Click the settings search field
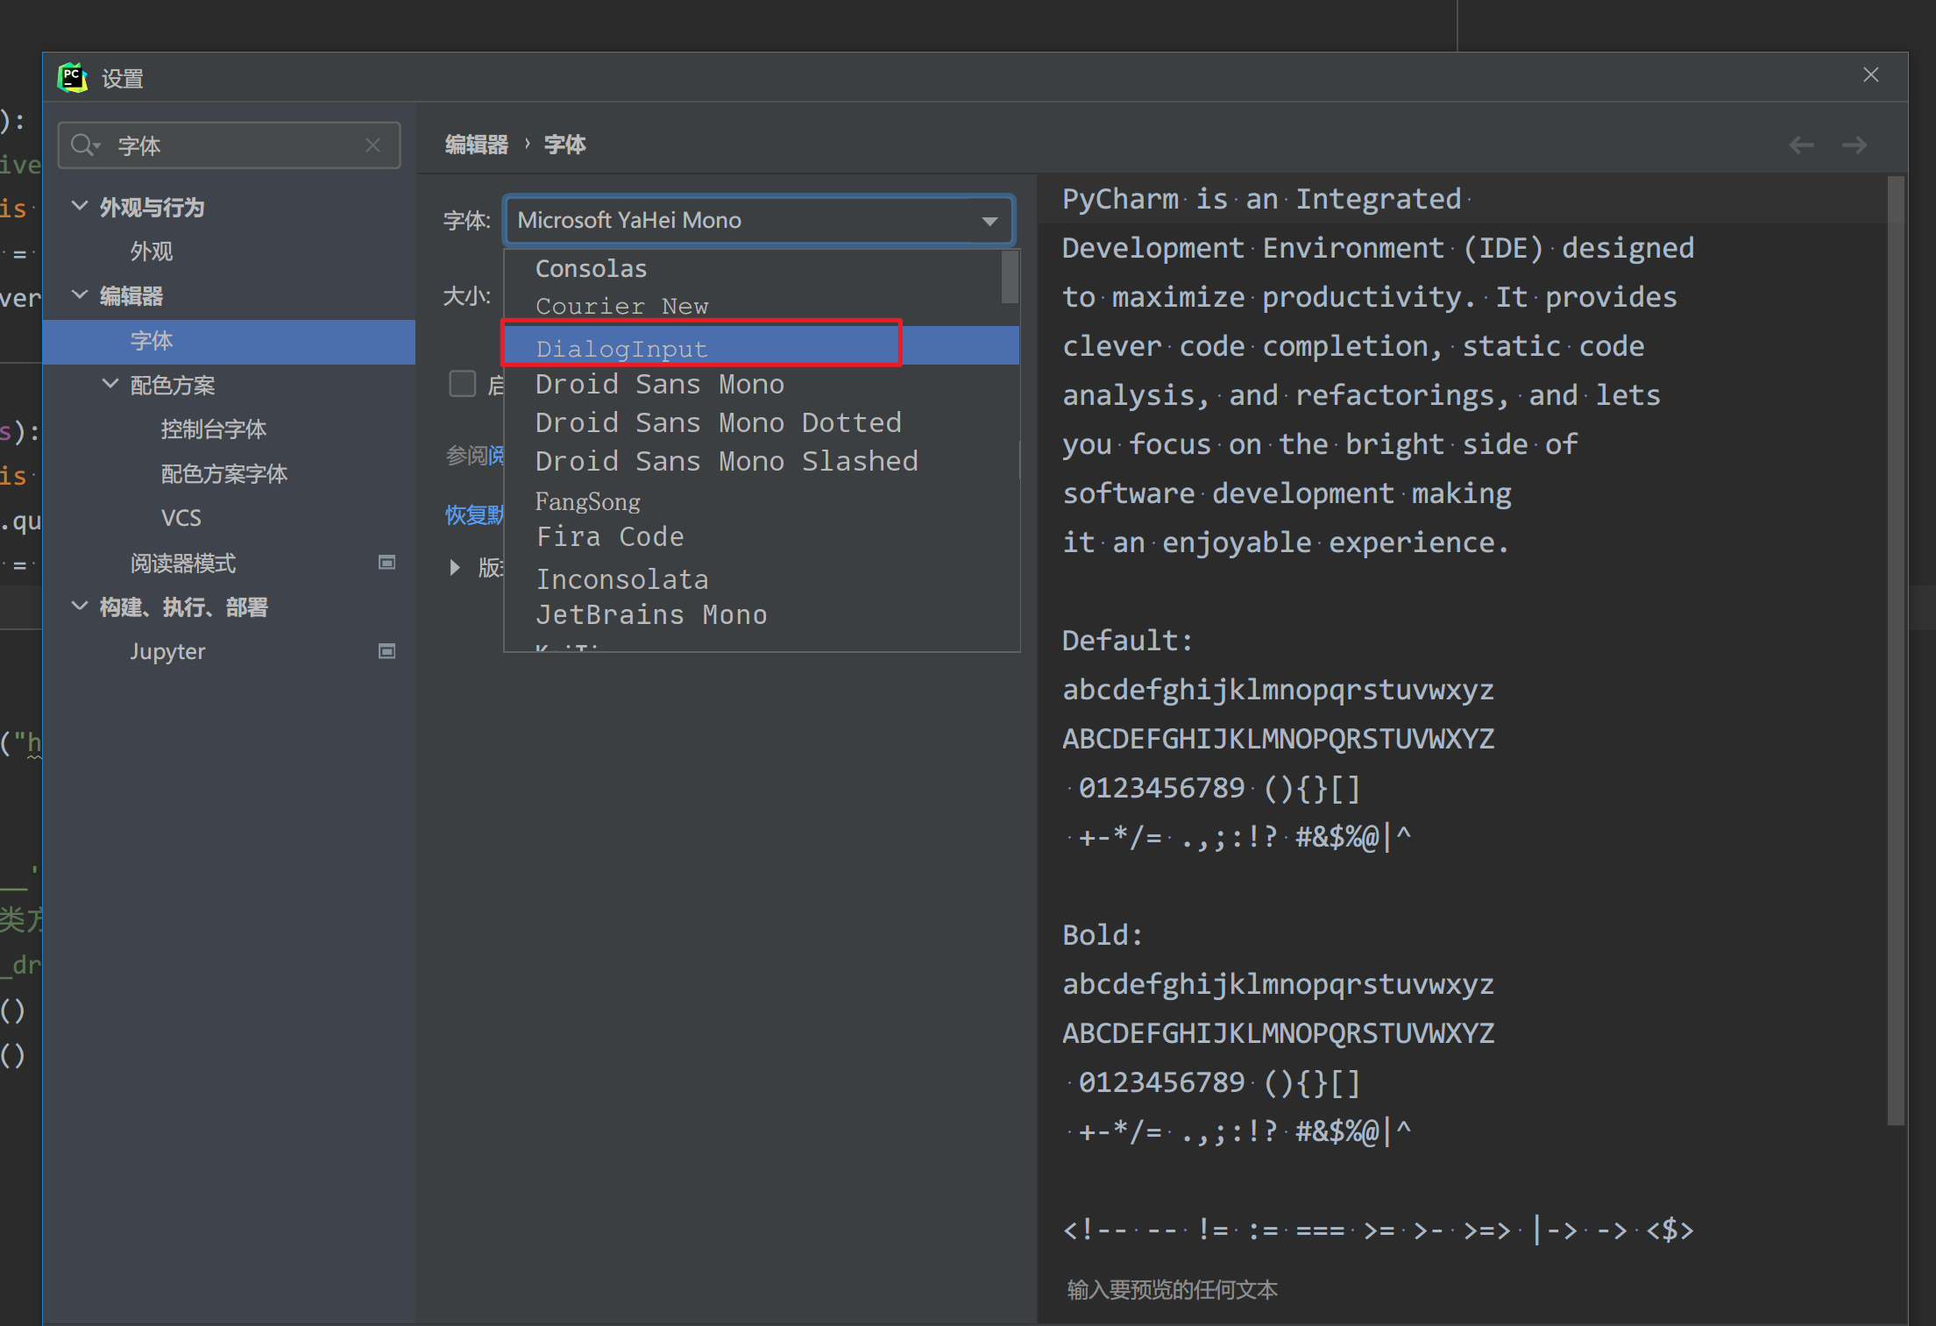The height and width of the screenshot is (1326, 1936). pos(230,145)
